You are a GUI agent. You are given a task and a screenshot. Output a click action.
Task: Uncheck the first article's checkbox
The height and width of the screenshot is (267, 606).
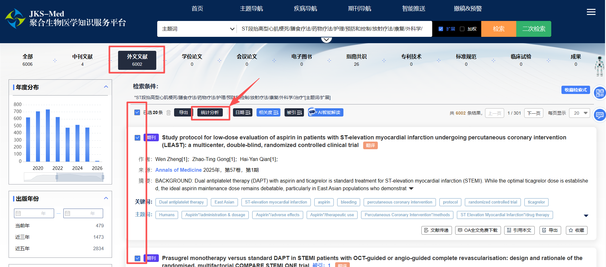tap(137, 137)
